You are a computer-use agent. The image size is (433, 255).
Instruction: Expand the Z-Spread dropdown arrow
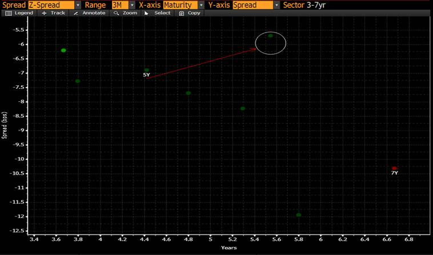pyautogui.click(x=78, y=5)
